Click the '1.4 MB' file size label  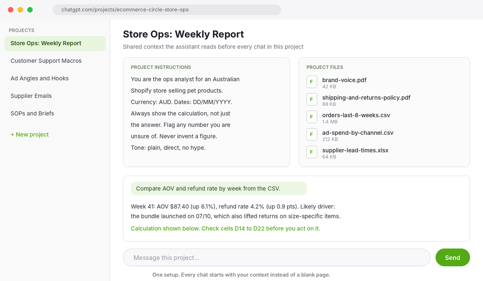[x=330, y=122]
